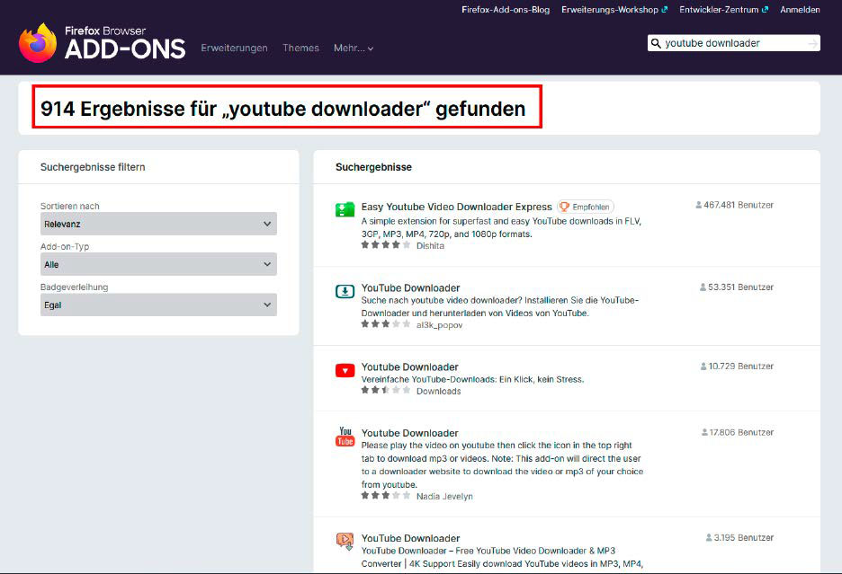Open the Sortieren nach Relevanz dropdown

158,224
